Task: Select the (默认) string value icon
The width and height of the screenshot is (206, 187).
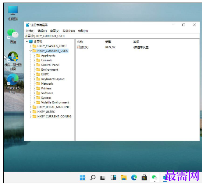Action: (x=79, y=47)
